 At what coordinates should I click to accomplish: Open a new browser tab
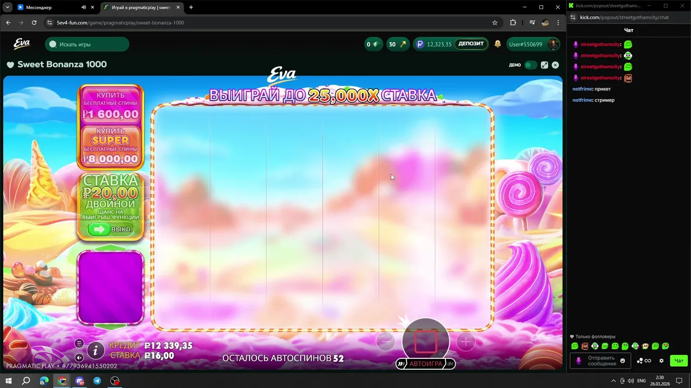(191, 8)
